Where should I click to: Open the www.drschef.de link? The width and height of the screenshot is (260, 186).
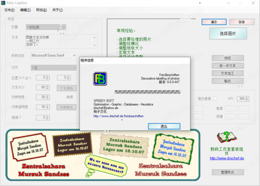pyautogui.click(x=227, y=158)
